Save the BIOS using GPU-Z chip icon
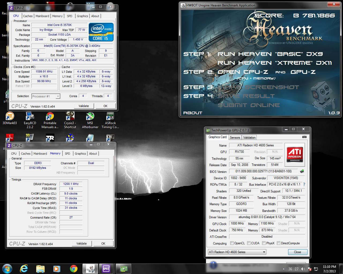The width and height of the screenshot is (343, 274). pyautogui.click(x=302, y=171)
